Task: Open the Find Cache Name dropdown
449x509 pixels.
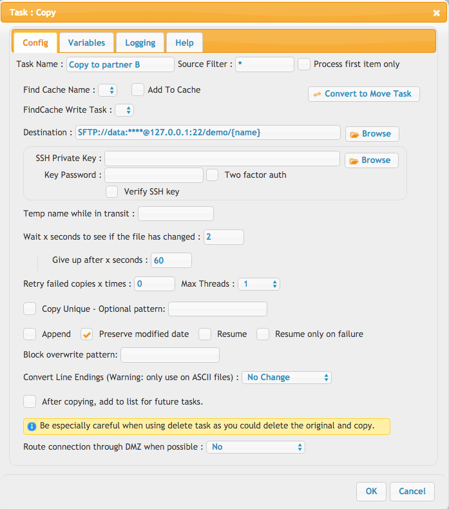Action: [x=108, y=90]
